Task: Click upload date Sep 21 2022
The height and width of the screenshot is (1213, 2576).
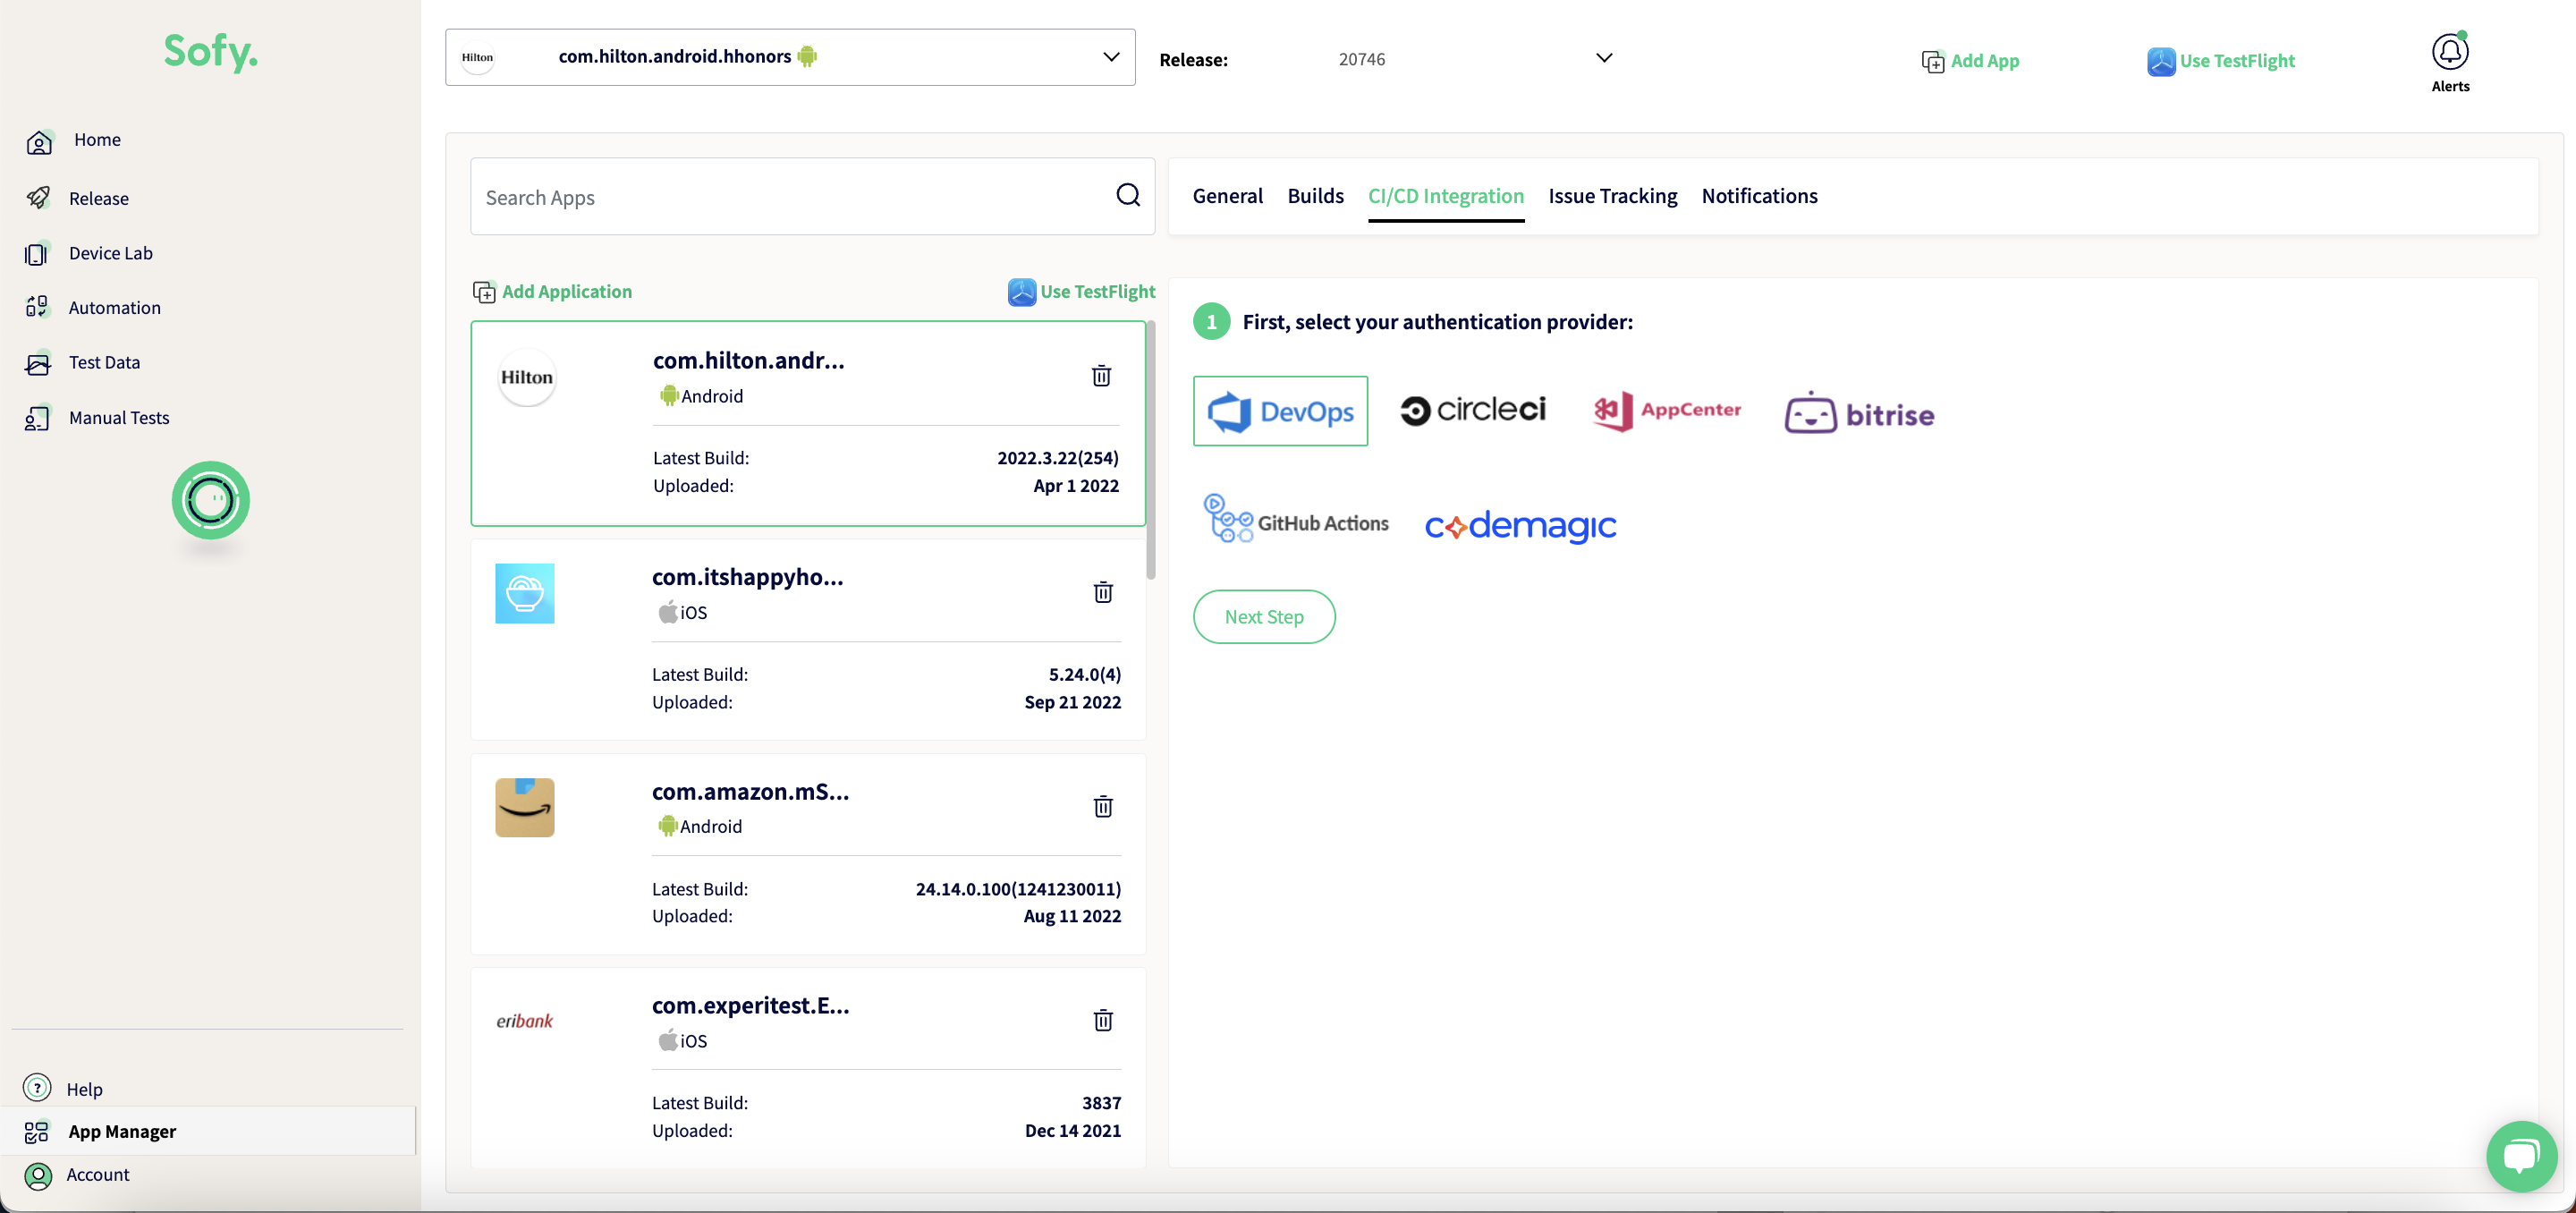Action: click(1072, 702)
